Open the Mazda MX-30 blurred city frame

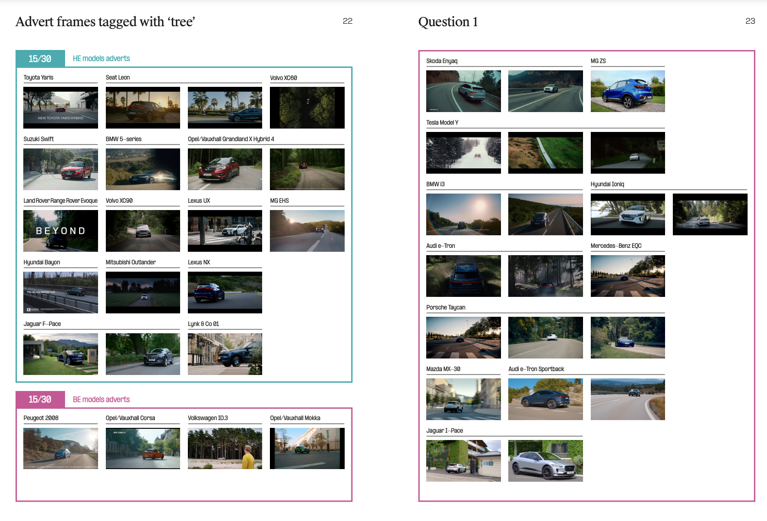click(x=464, y=399)
